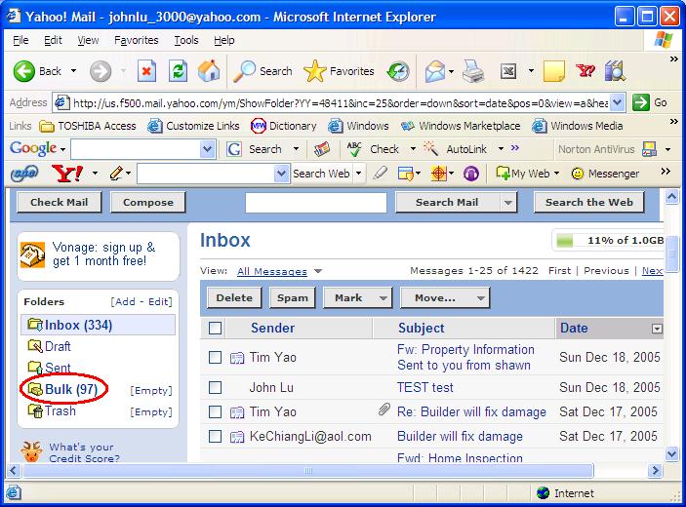Click the Check Mail button
Screen dimensions: 686x507
(x=60, y=203)
